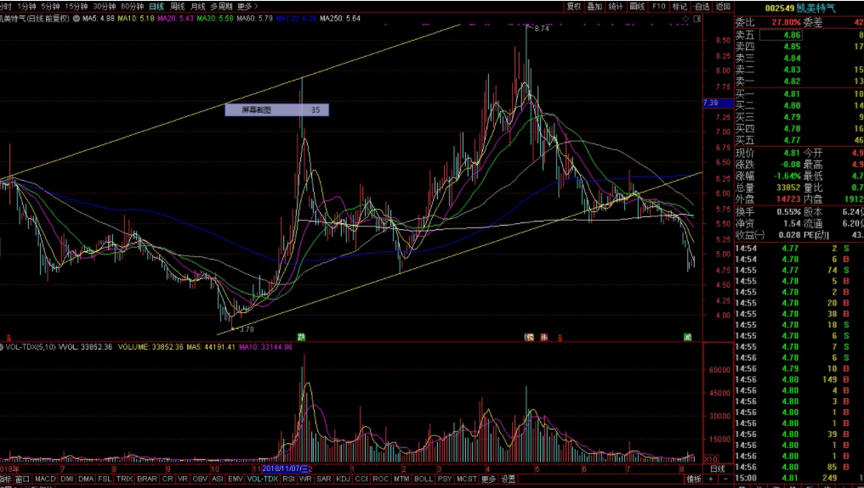Select the KDJ indicator tab
This screenshot has height=488, width=864.
pyautogui.click(x=344, y=480)
